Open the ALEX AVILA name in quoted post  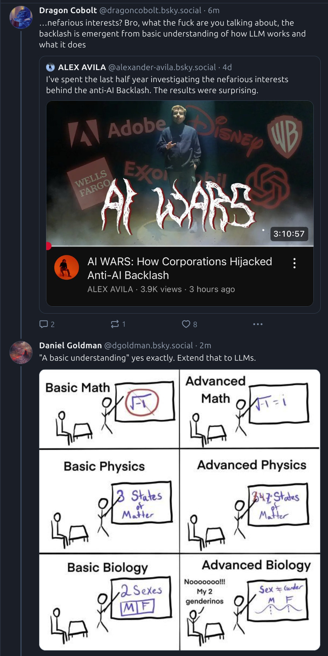(x=82, y=67)
